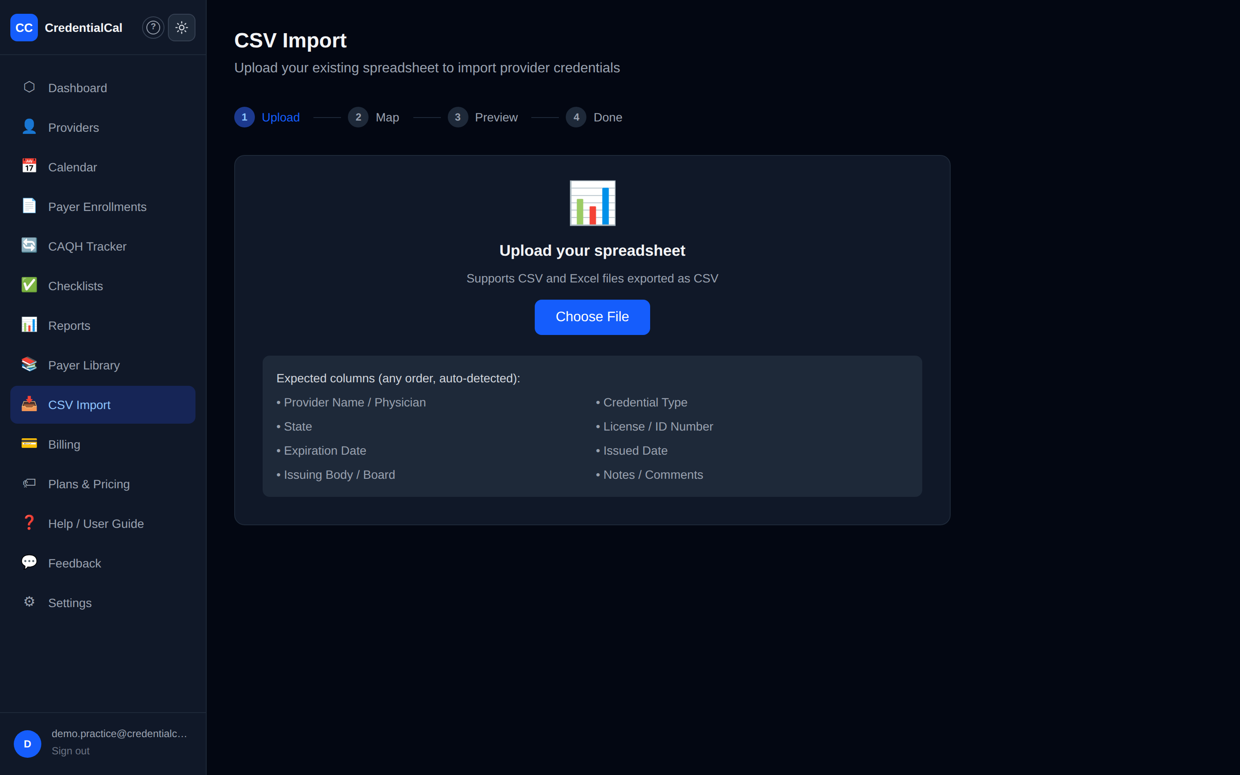Click the Providers person icon
The height and width of the screenshot is (775, 1240).
coord(29,127)
